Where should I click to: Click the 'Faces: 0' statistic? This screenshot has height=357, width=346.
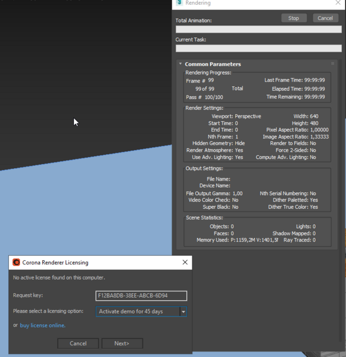pyautogui.click(x=223, y=233)
